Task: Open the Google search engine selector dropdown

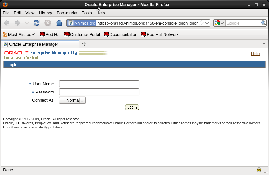Action: point(219,23)
